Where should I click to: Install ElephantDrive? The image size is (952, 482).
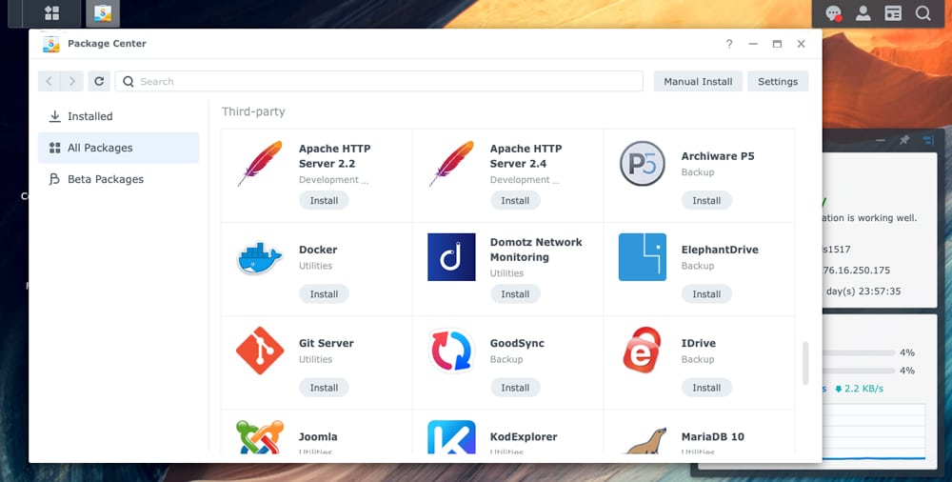[706, 294]
